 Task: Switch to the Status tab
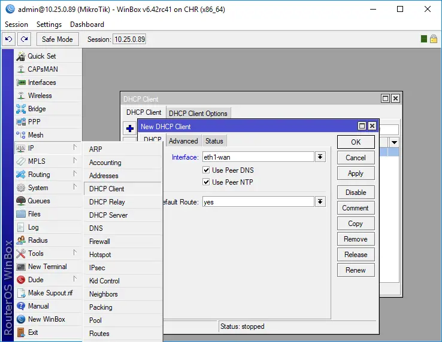[x=214, y=141]
